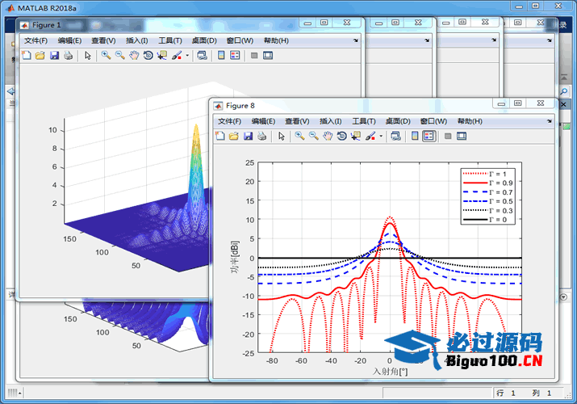Click Hide Plot Tools button in Figure 1
This screenshot has width=577, height=404.
click(253, 56)
